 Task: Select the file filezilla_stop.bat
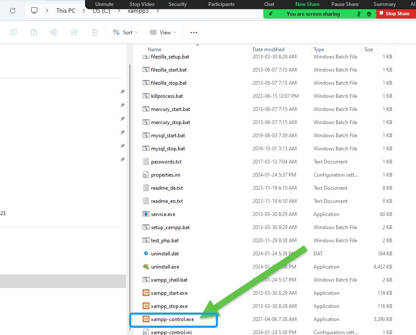(169, 83)
